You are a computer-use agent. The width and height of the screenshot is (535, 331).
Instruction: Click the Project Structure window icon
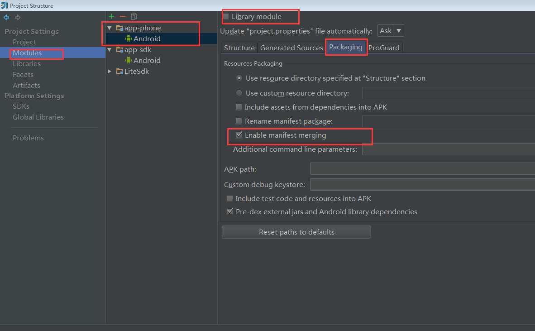(5, 5)
